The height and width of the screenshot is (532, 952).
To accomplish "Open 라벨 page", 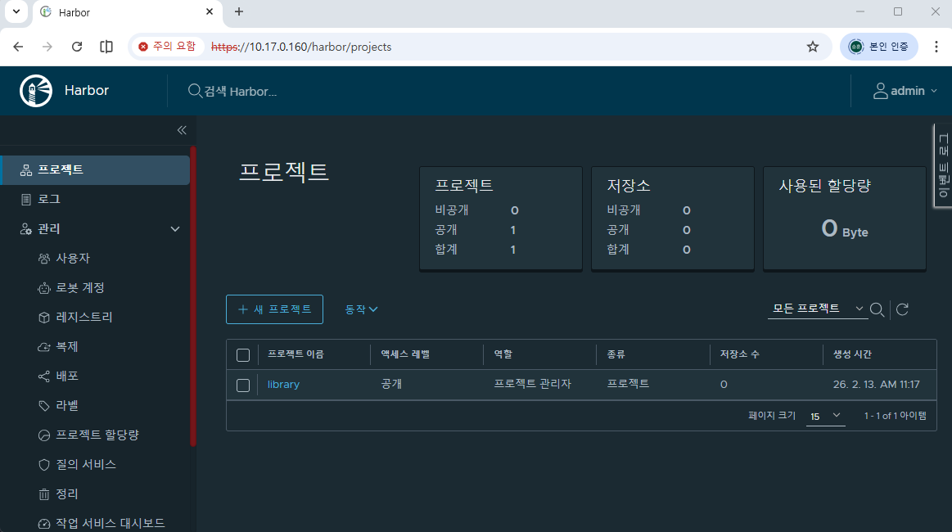I will (67, 406).
